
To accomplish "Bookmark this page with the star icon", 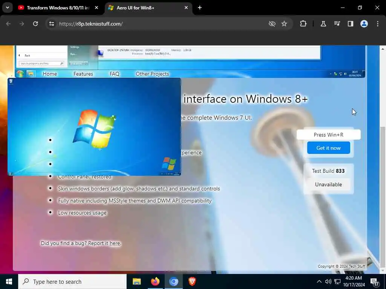I will pyautogui.click(x=284, y=24).
